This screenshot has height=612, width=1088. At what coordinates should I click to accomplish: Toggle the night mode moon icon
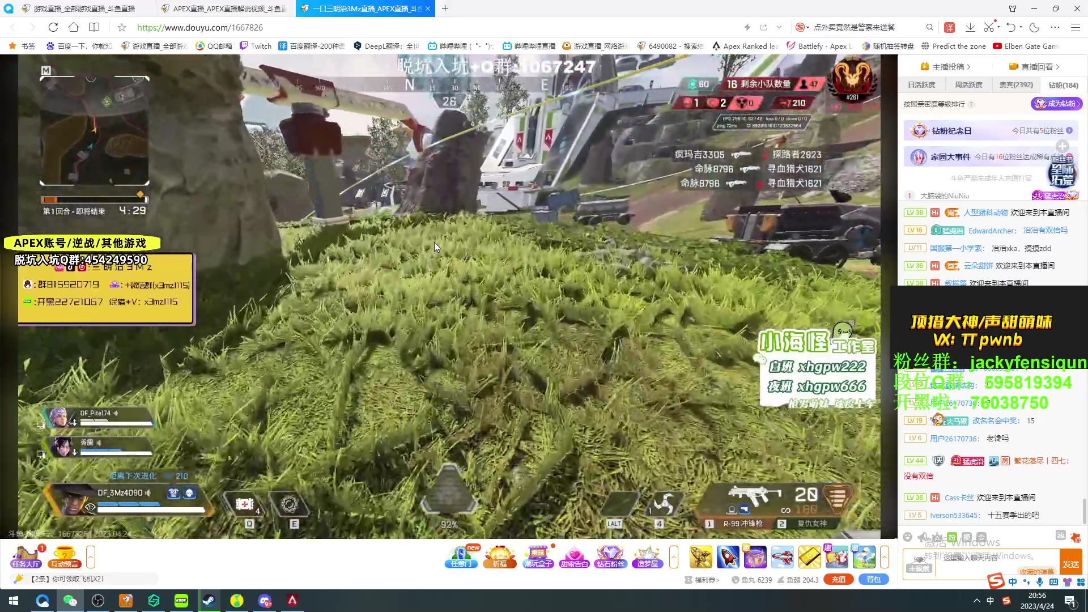1035,27
